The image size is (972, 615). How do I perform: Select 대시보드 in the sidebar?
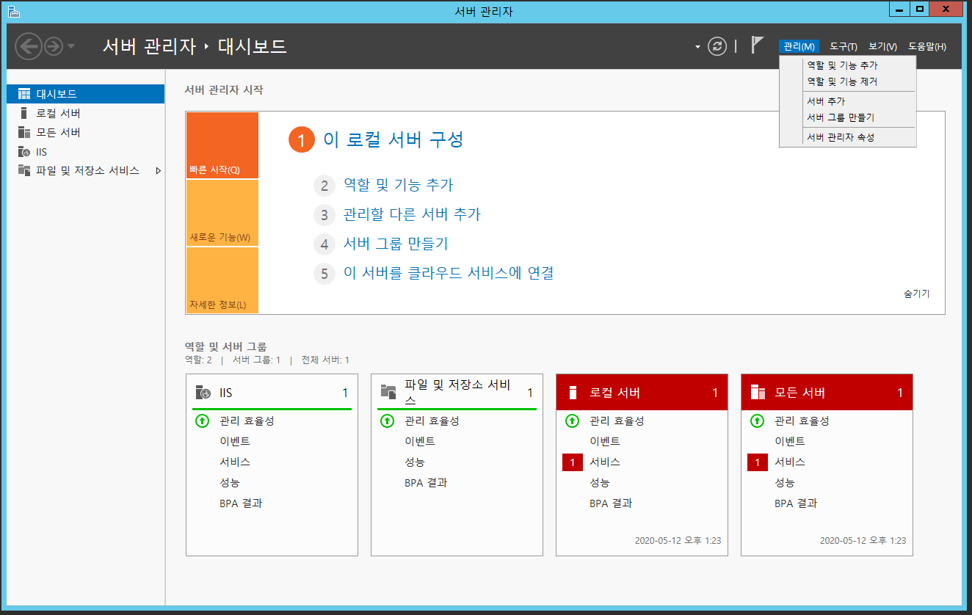(85, 94)
